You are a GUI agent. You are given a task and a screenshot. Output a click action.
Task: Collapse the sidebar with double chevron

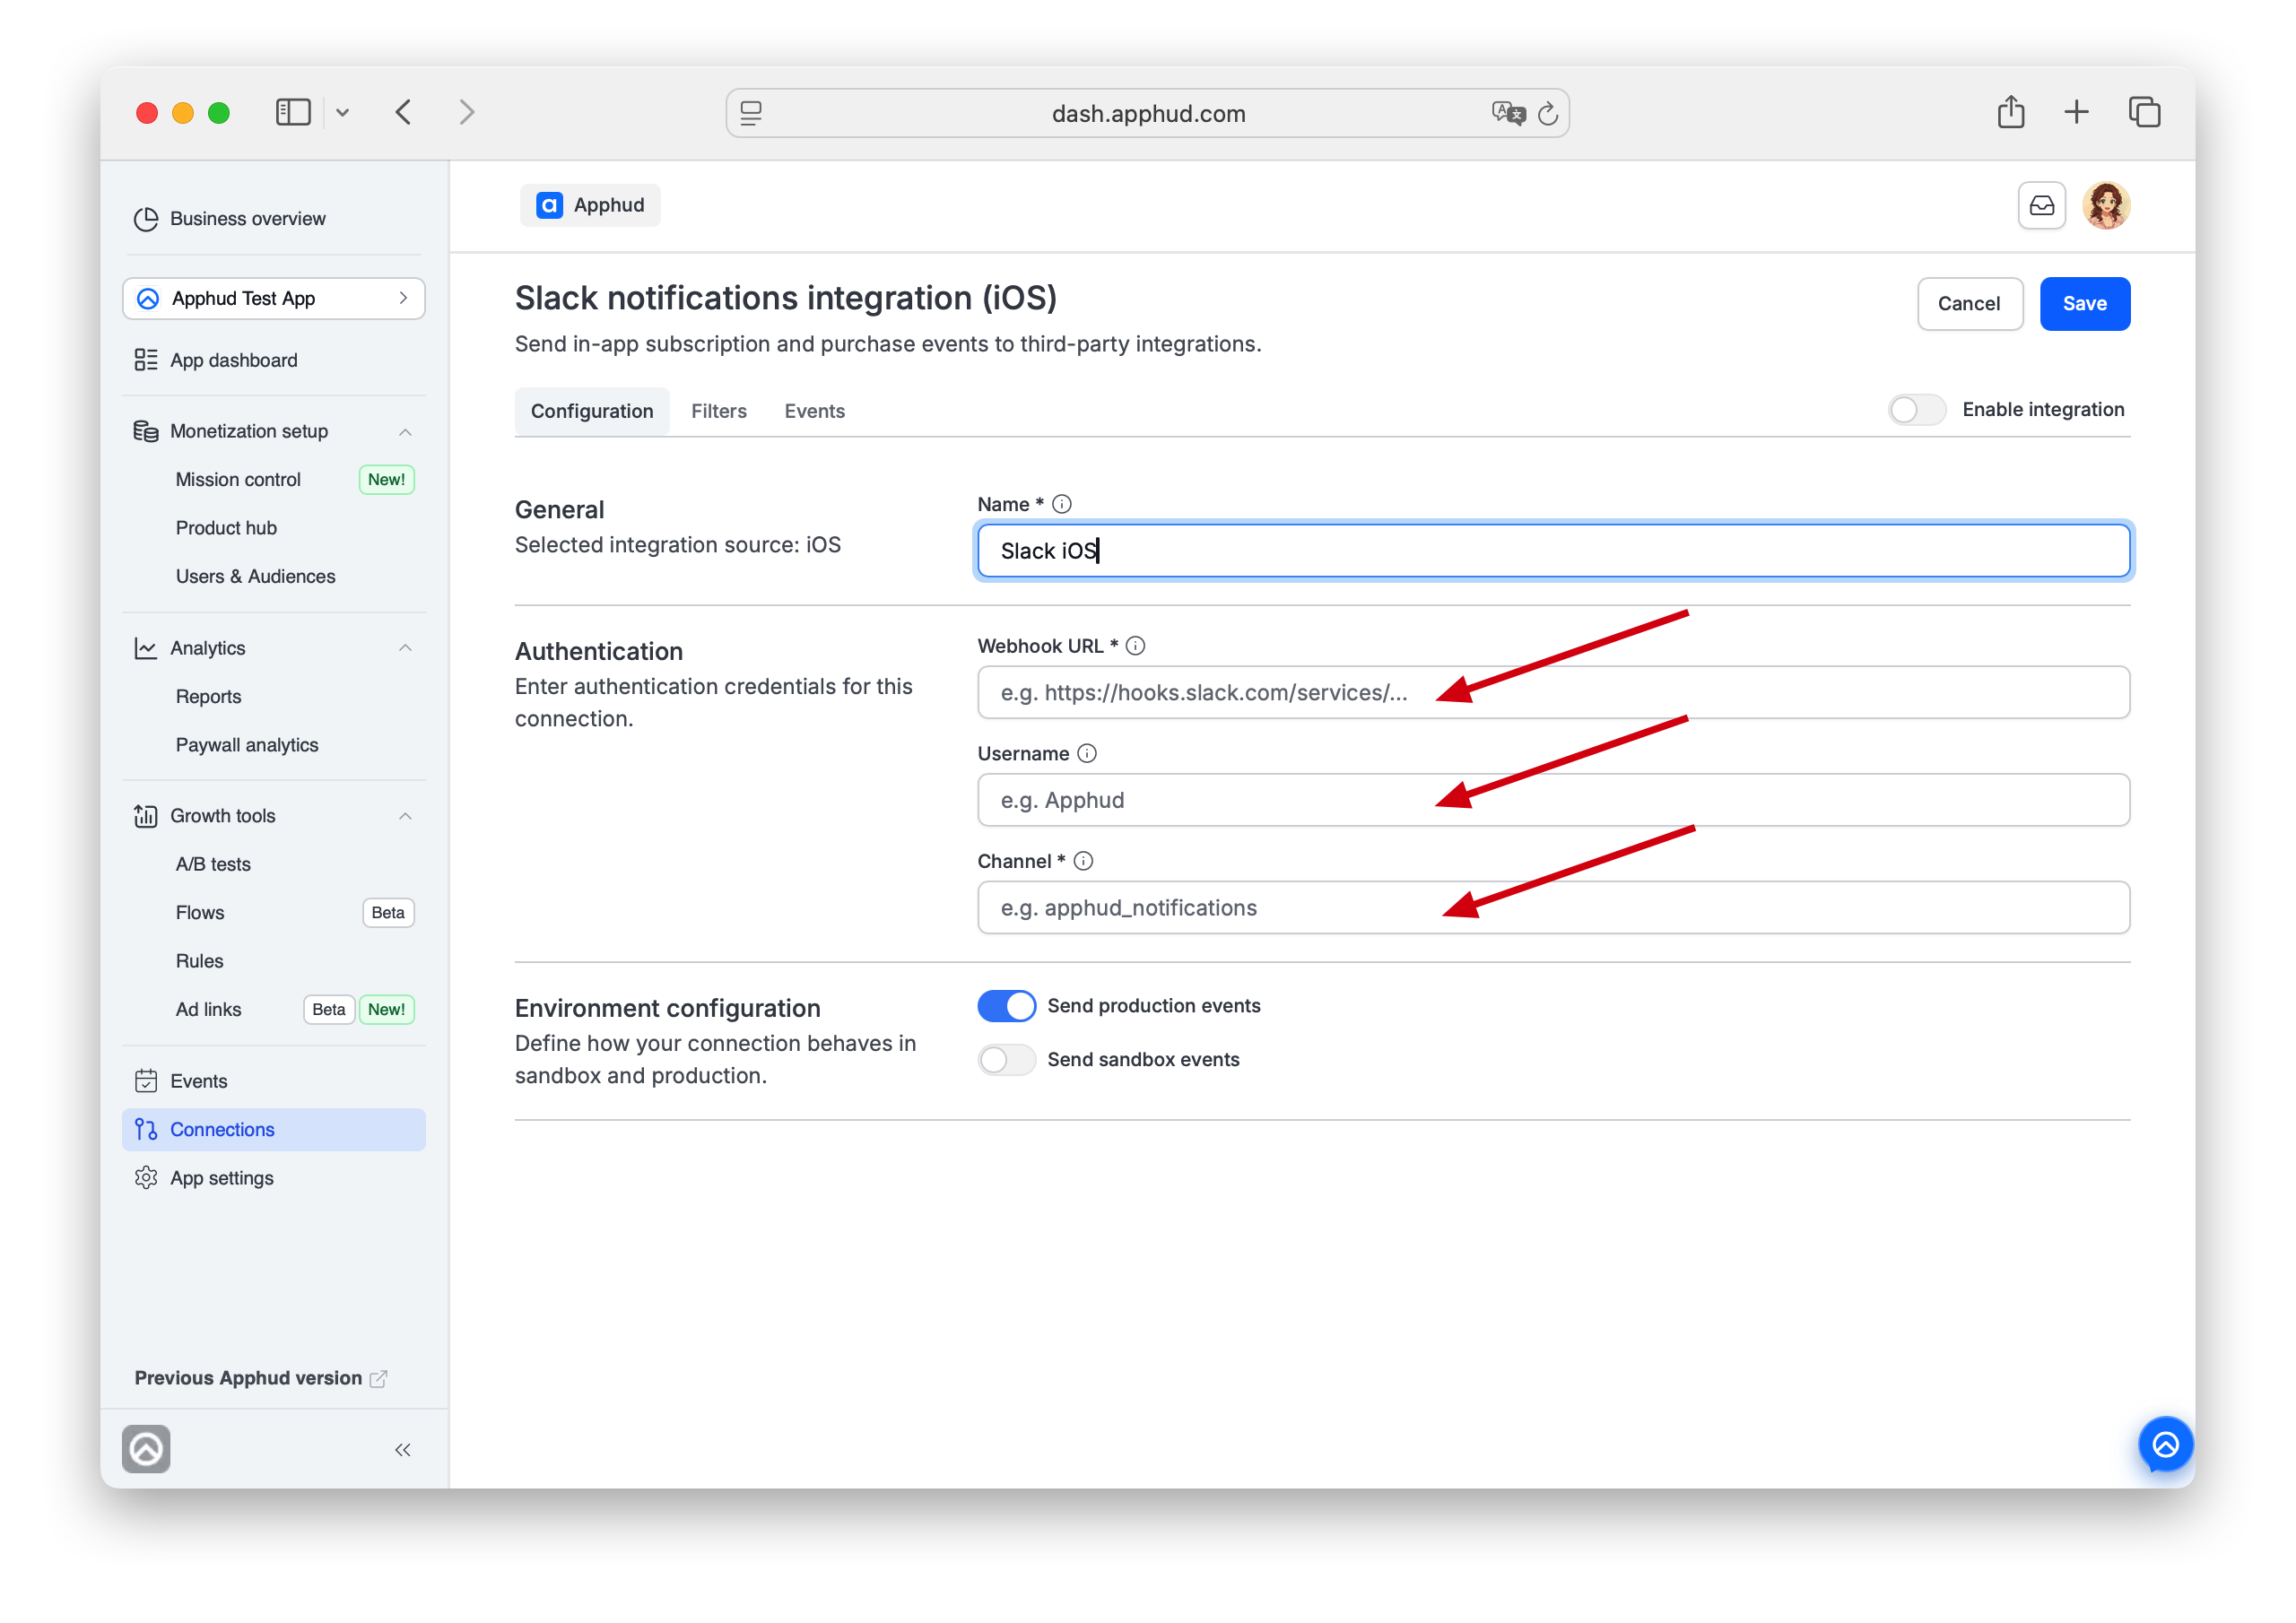pyautogui.click(x=403, y=1450)
